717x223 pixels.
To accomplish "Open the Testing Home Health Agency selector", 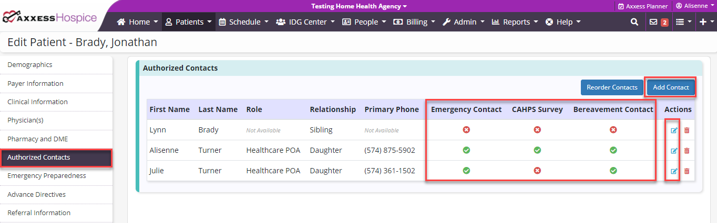I will coord(358,6).
